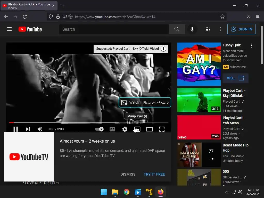Toggle the autoplay switch
This screenshot has height=198, width=264.
[99, 129]
